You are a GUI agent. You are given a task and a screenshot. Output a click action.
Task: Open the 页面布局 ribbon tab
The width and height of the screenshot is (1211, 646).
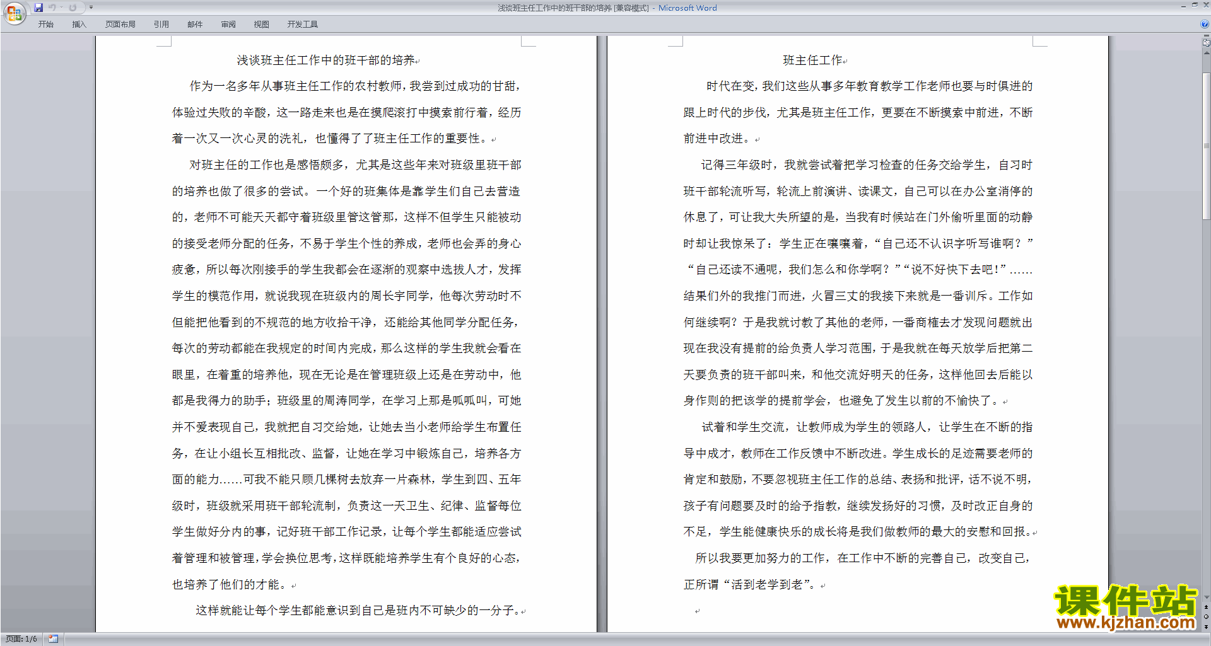[x=120, y=25]
